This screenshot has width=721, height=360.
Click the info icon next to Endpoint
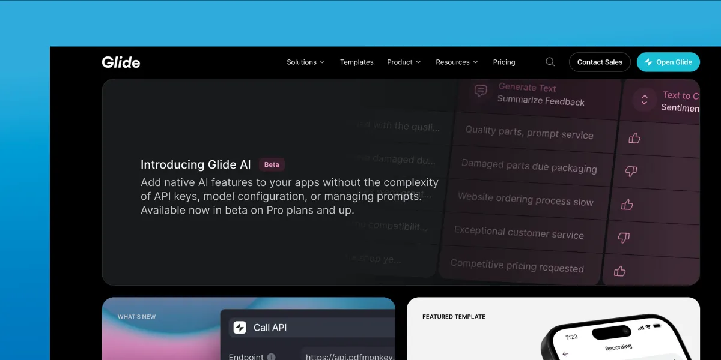[x=271, y=357]
